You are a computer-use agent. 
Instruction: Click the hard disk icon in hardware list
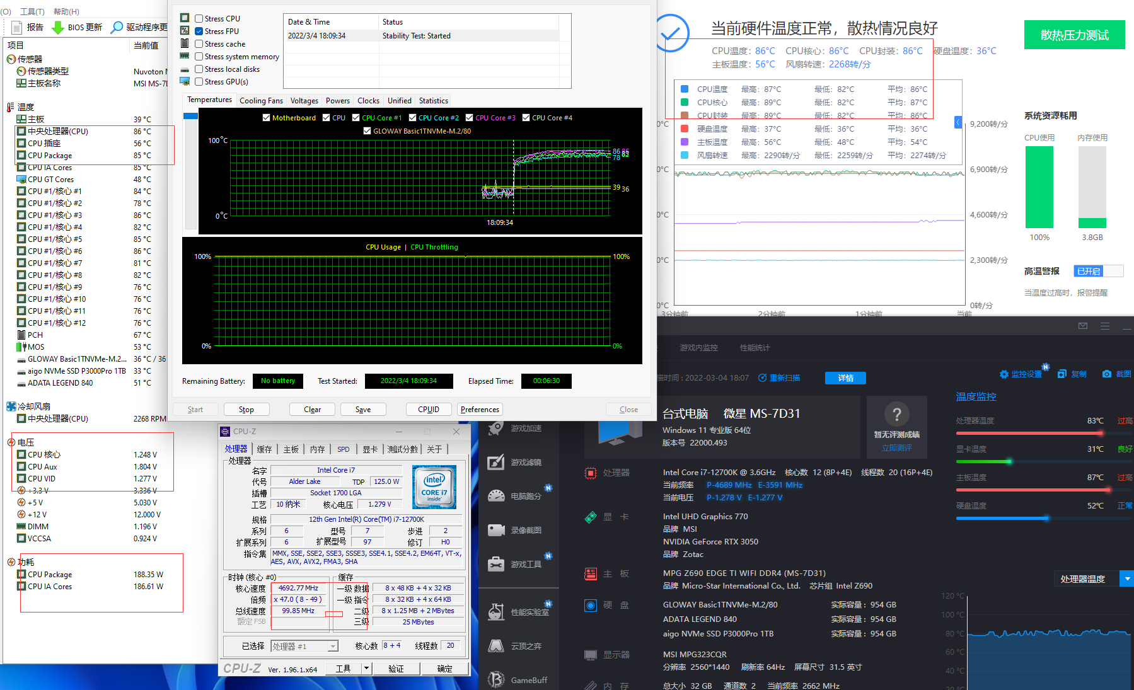(591, 605)
